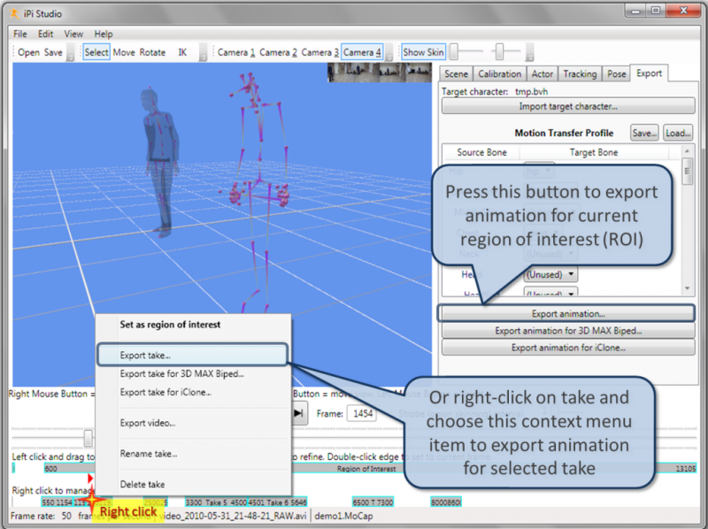The width and height of the screenshot is (708, 529).
Task: Switch to the Scene tab
Action: pos(456,74)
